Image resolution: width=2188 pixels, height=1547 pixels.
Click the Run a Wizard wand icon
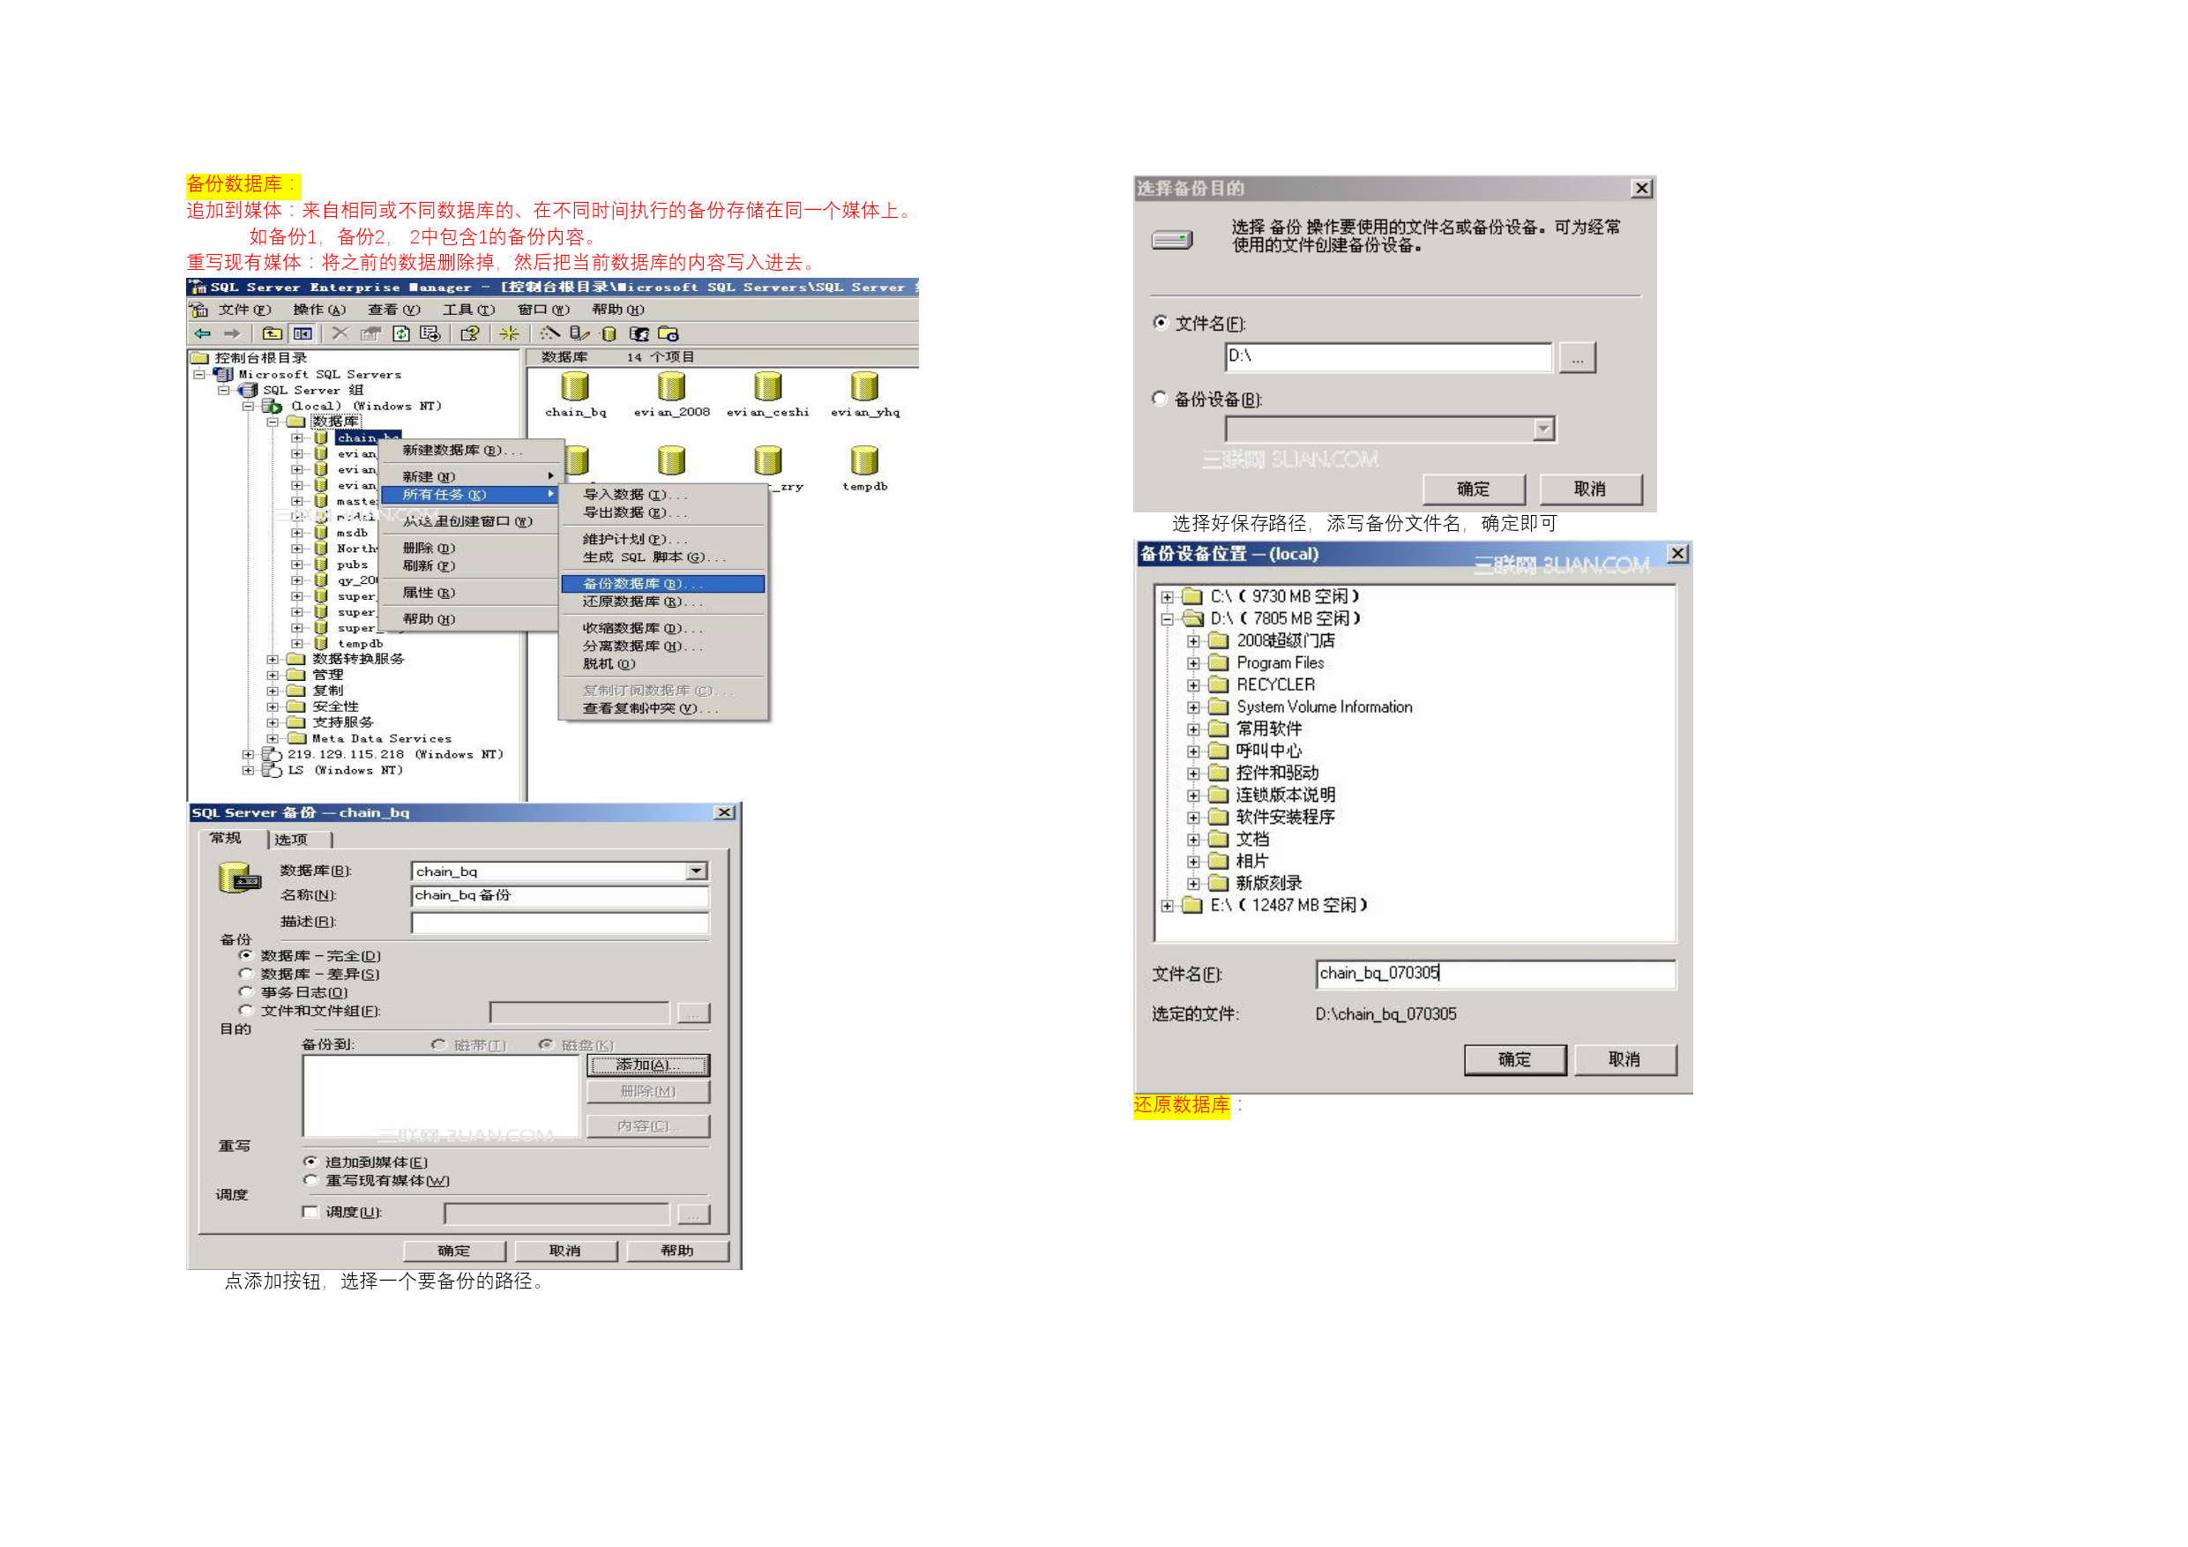549,333
